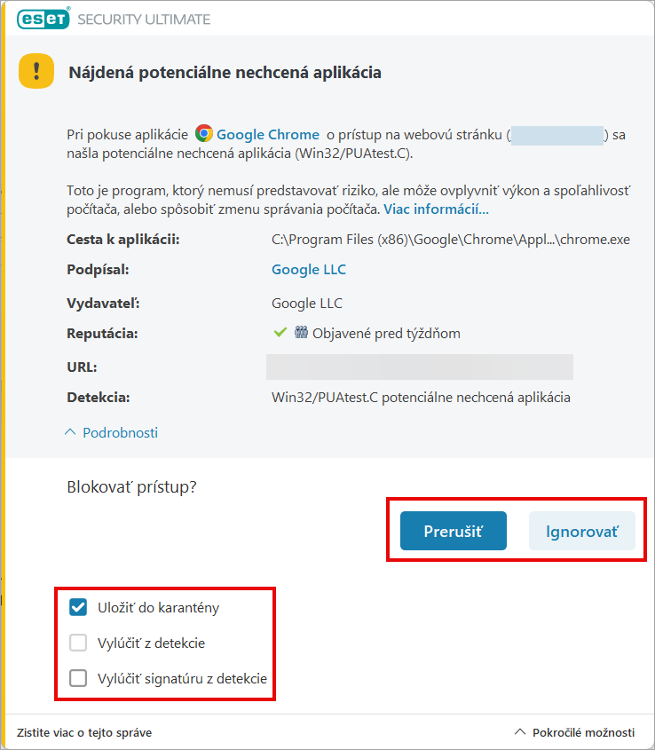This screenshot has width=655, height=750.
Task: Uncheck 'Uložiť do karantény' checkbox
Action: (79, 607)
